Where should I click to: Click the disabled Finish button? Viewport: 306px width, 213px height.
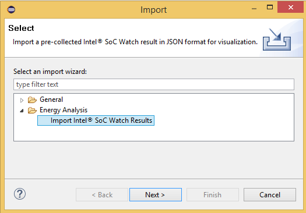tap(213, 195)
